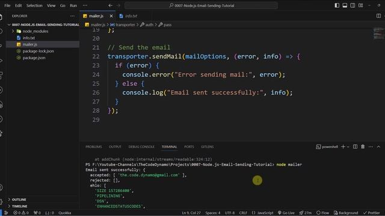
Task: Collapse the 0007-NODE.JS-EMAIL-SENDING-TUTORIAL folder section
Action: click(43, 25)
